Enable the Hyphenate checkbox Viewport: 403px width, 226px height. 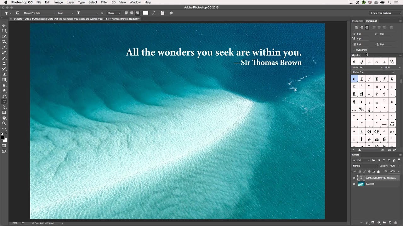coord(354,50)
